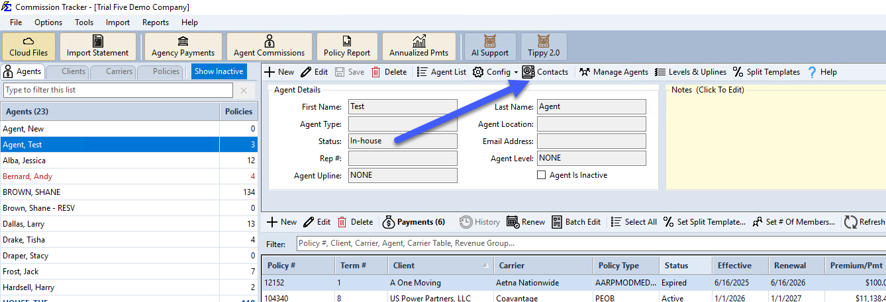
Task: Create New agent via plus icon
Action: click(279, 72)
